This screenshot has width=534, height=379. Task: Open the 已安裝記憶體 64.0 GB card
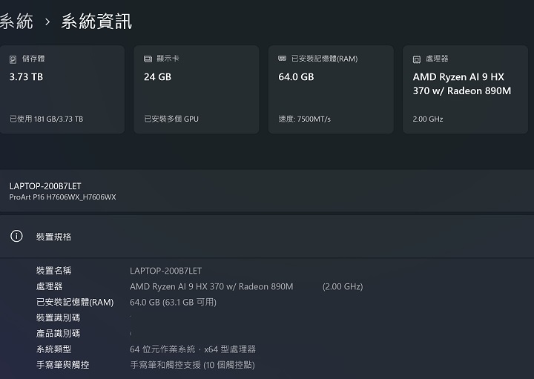coord(331,90)
